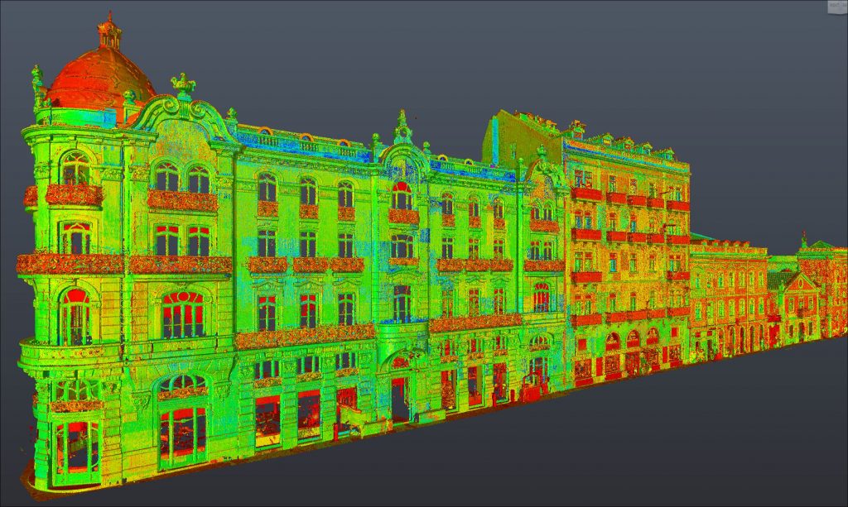The image size is (848, 507).
Task: Click the leftmost red shop window at ground level
Action: click(267, 419)
